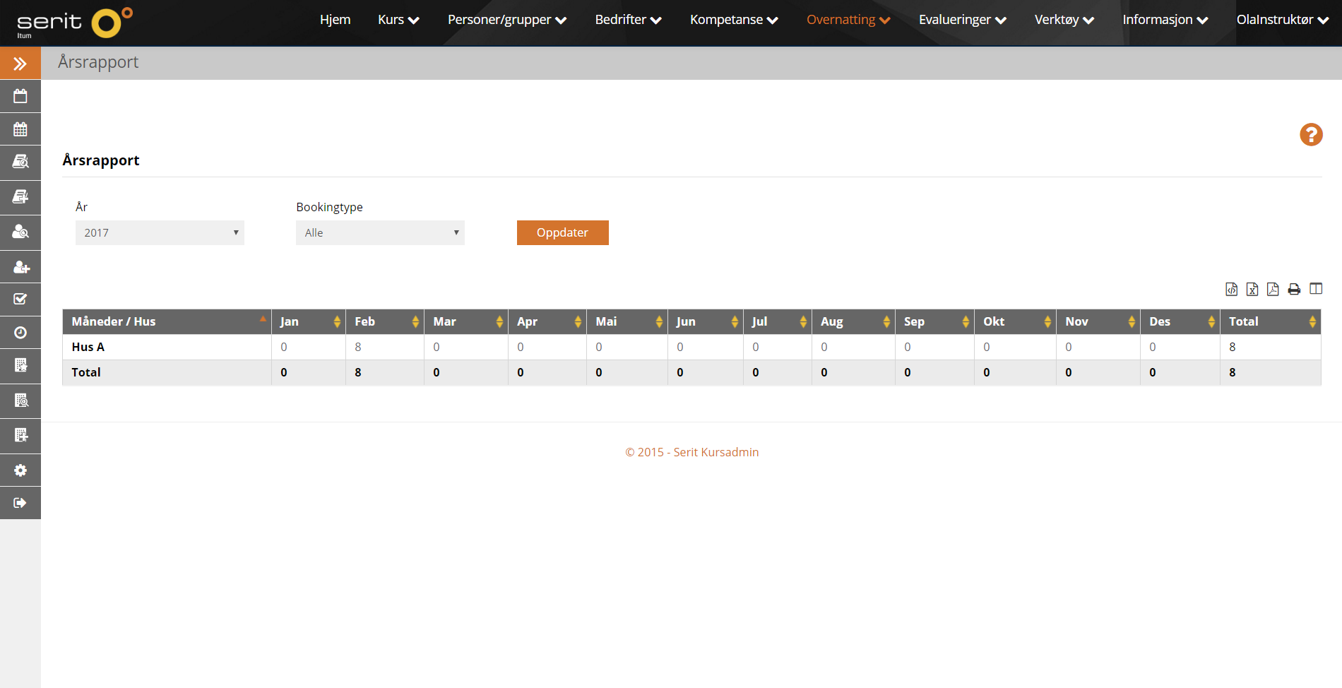Image resolution: width=1342 pixels, height=688 pixels.
Task: Sort the table by Jun column
Action: [x=706, y=321]
